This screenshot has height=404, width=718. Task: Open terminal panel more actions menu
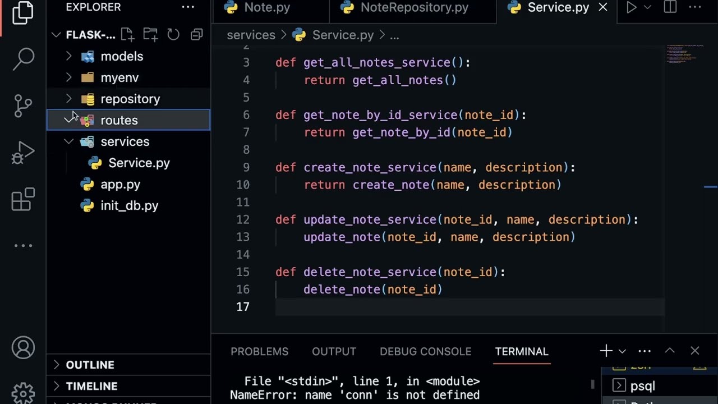(645, 351)
